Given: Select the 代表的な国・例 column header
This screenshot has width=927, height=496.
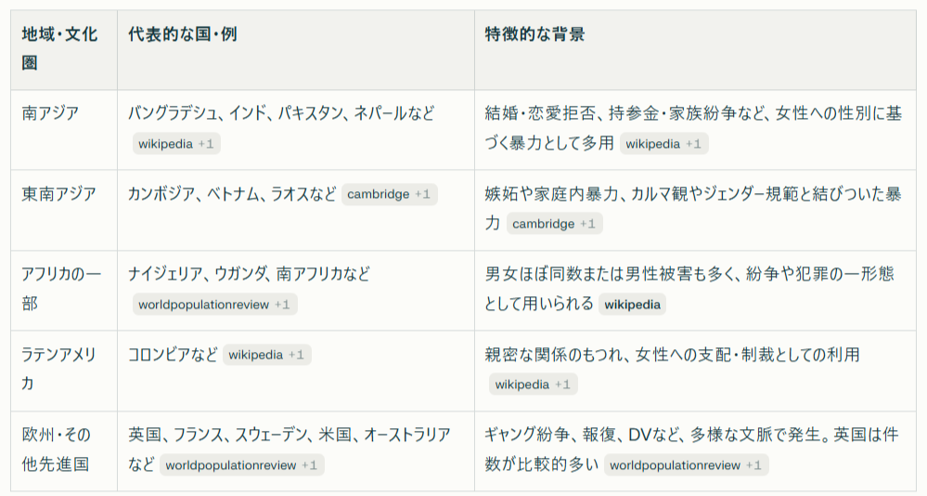Looking at the screenshot, I should [x=183, y=33].
